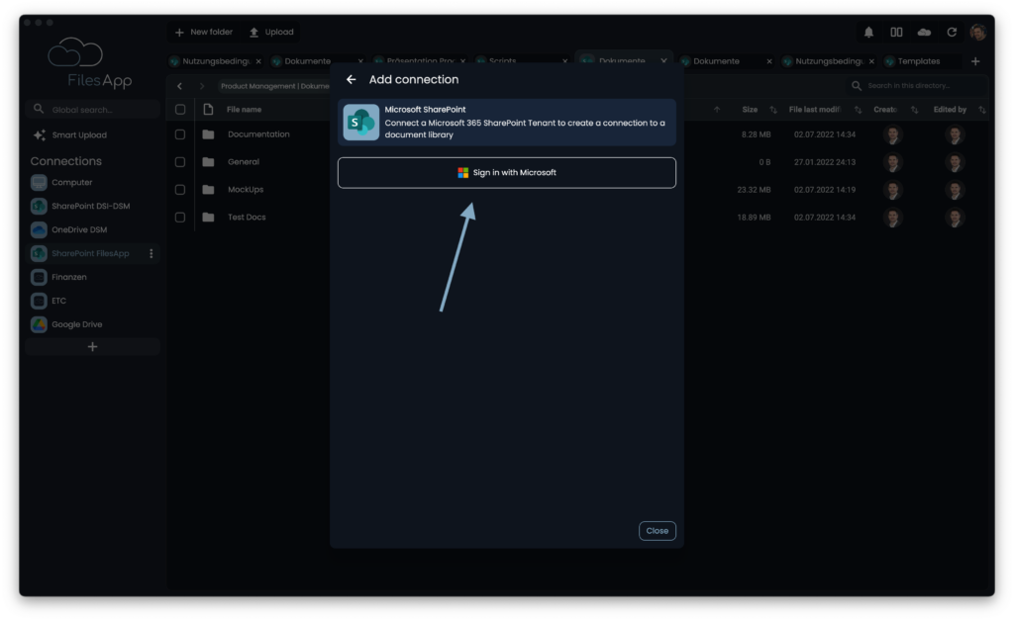This screenshot has height=620, width=1014.
Task: Close the first Nutzungsbedingungen tab
Action: pyautogui.click(x=258, y=61)
